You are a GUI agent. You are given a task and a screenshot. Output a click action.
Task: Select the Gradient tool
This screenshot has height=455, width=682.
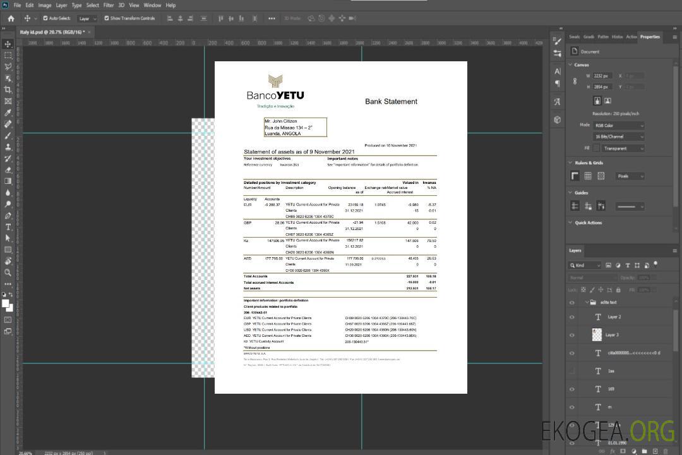coord(8,181)
